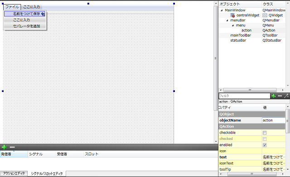
Task: Remove property using minus icon beside filter
Action: [x=280, y=96]
